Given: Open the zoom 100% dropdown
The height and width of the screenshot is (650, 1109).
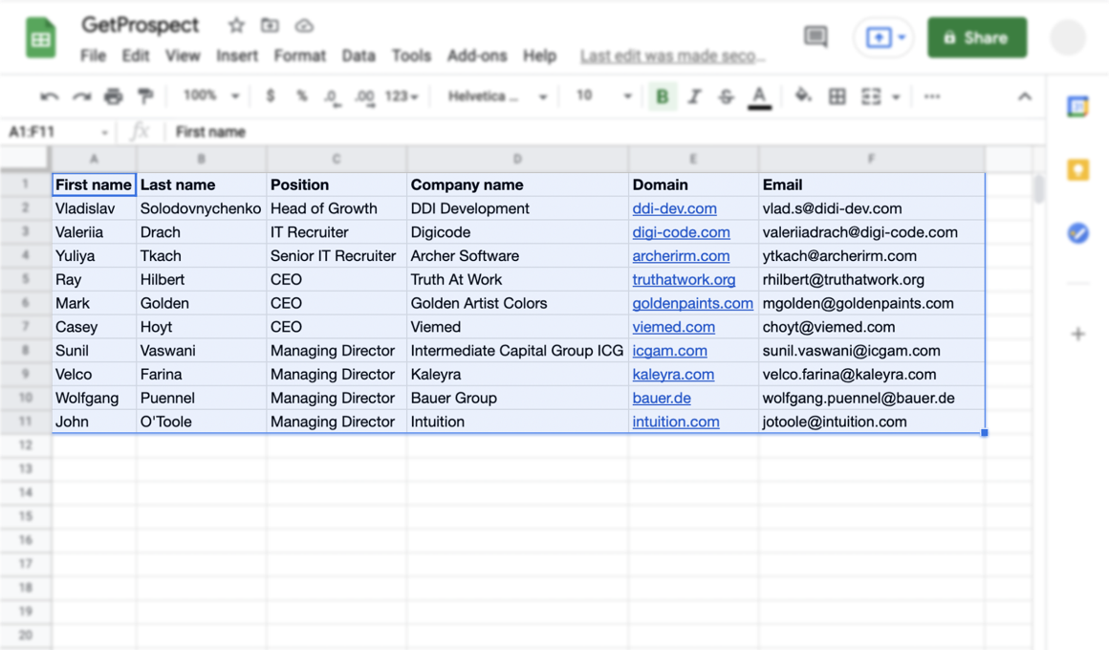Looking at the screenshot, I should pos(210,96).
